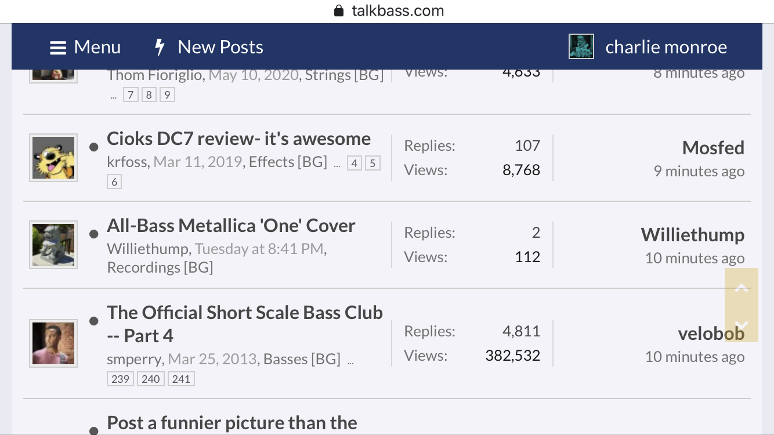
Task: Open the Effects [BG] forum link
Action: [x=288, y=162]
